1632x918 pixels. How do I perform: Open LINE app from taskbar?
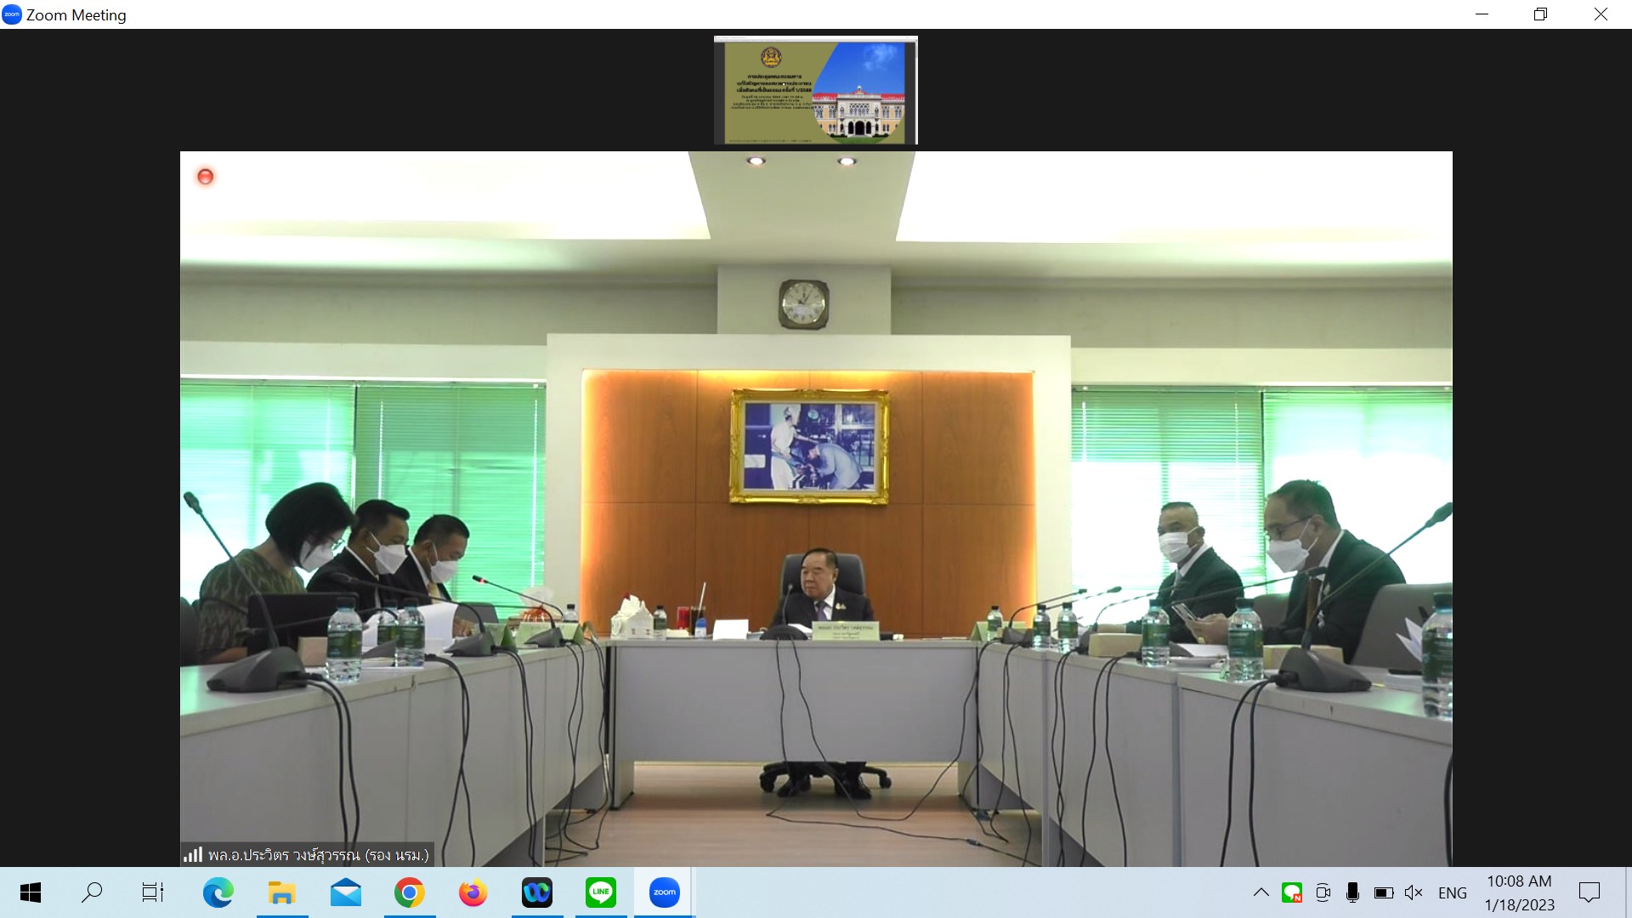coord(600,892)
